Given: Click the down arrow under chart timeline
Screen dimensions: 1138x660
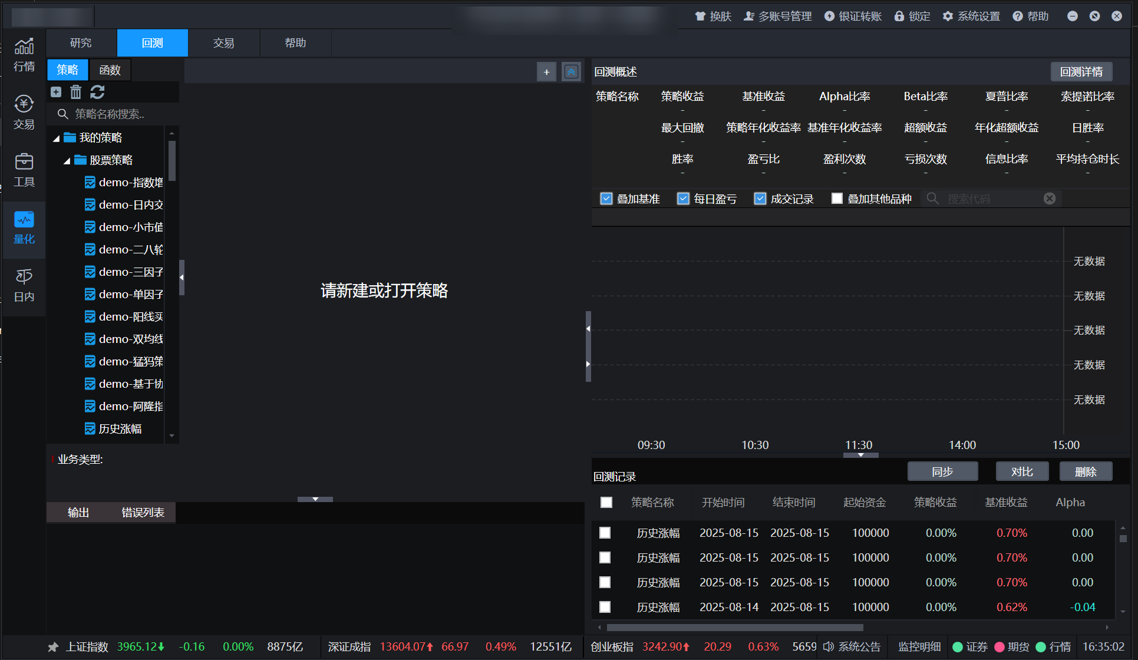Looking at the screenshot, I should tap(861, 455).
